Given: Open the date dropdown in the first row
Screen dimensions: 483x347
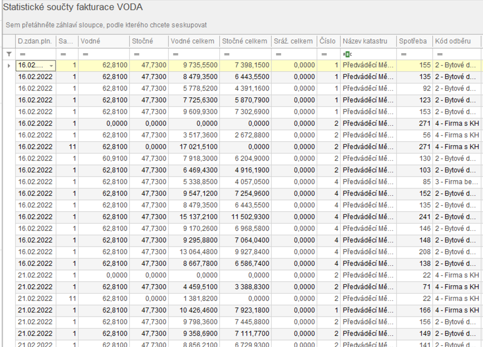Looking at the screenshot, I should [x=51, y=66].
